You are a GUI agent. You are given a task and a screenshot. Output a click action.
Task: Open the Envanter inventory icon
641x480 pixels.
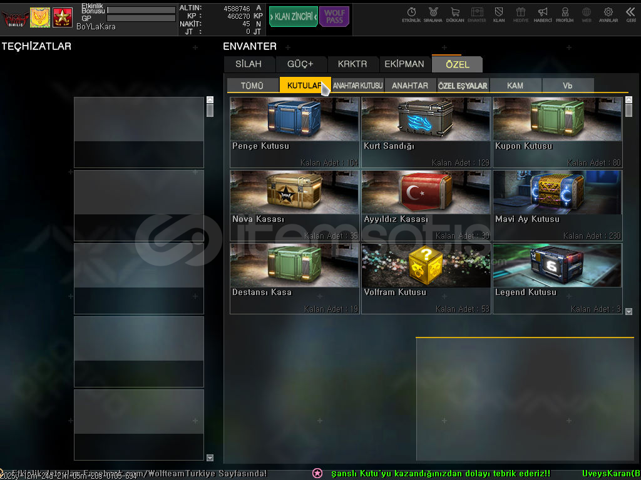[476, 14]
